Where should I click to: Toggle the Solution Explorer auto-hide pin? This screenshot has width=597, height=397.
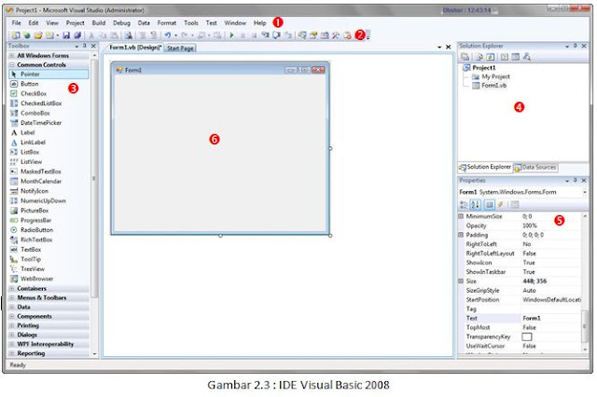(x=575, y=46)
